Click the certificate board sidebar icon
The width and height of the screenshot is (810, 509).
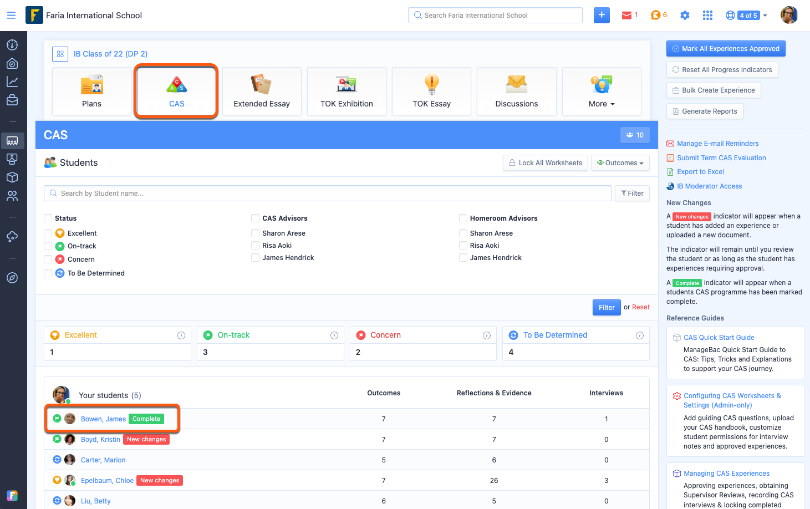tap(12, 159)
